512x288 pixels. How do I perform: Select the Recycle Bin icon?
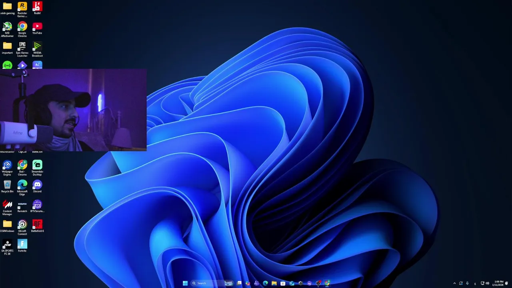(x=7, y=186)
